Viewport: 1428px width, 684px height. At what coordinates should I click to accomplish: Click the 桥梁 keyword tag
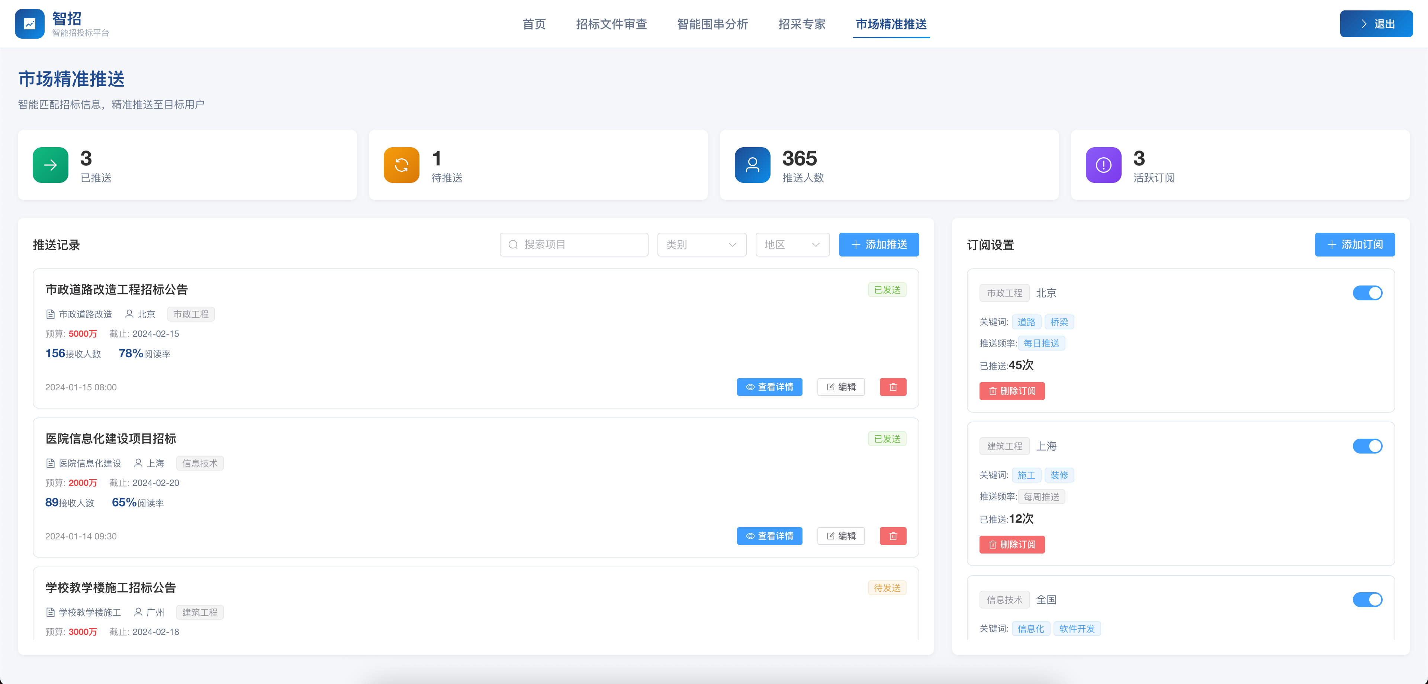coord(1059,322)
